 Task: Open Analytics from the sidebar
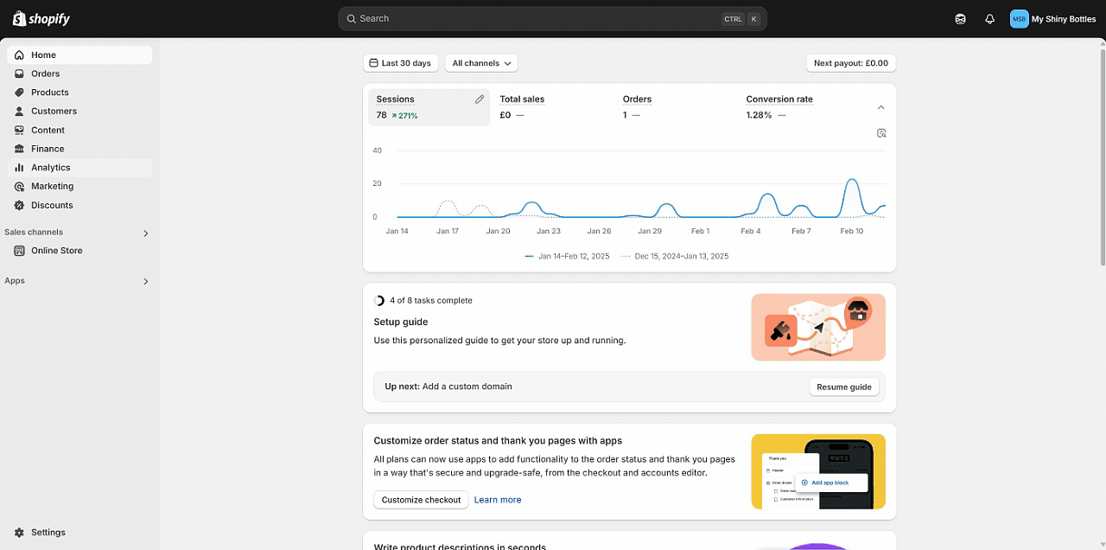point(51,168)
